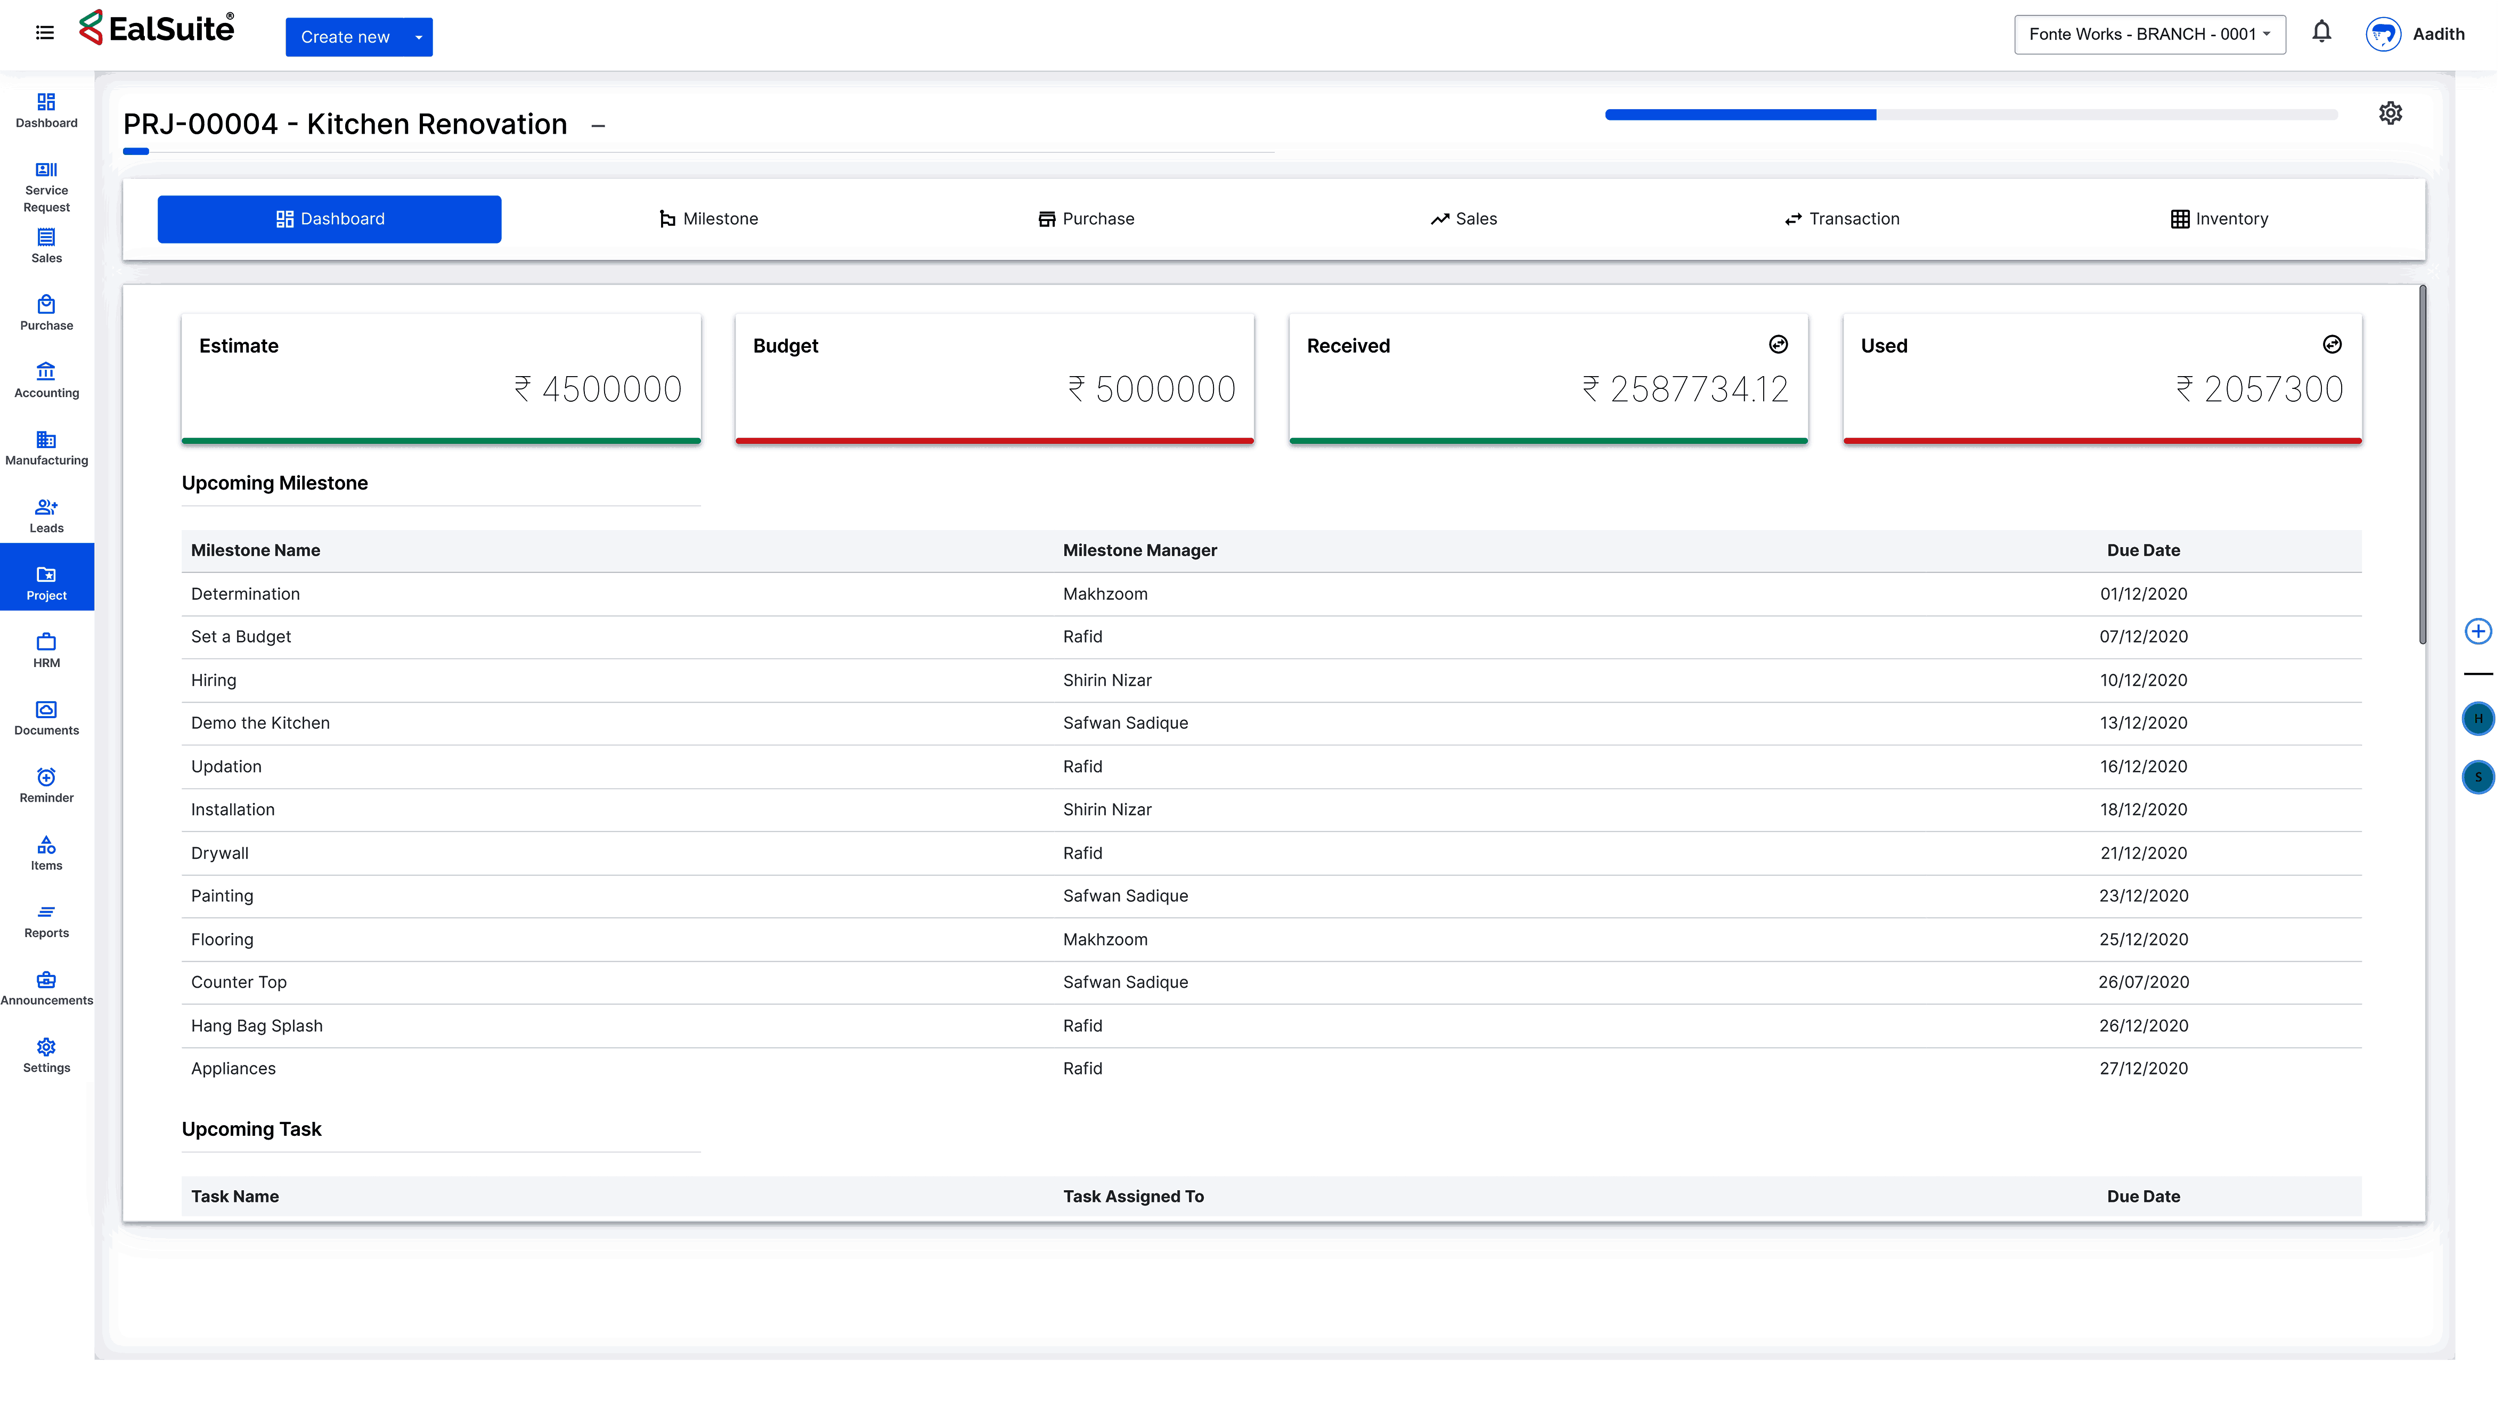Refresh the Received amount card
The width and height of the screenshot is (2502, 1407).
coord(1778,344)
